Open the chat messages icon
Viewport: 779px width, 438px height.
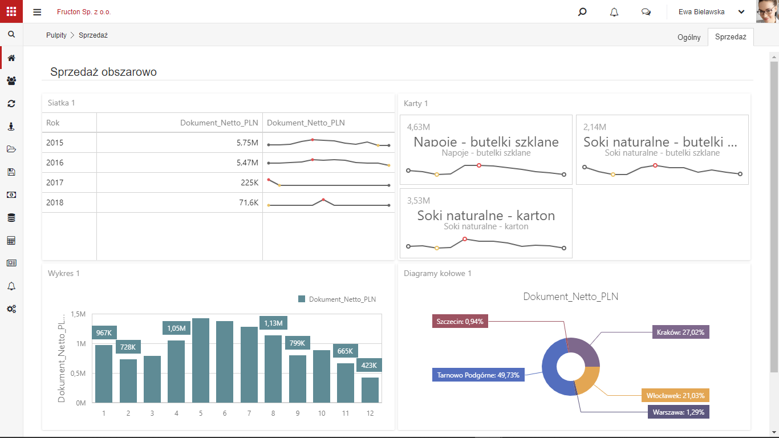click(646, 12)
